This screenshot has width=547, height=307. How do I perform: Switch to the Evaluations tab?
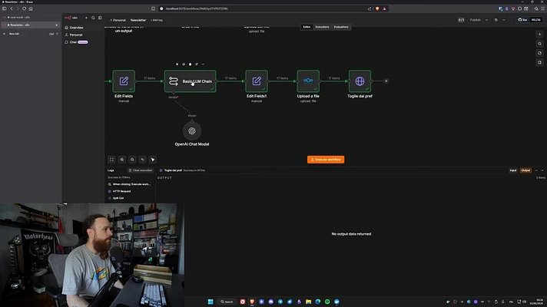click(341, 27)
